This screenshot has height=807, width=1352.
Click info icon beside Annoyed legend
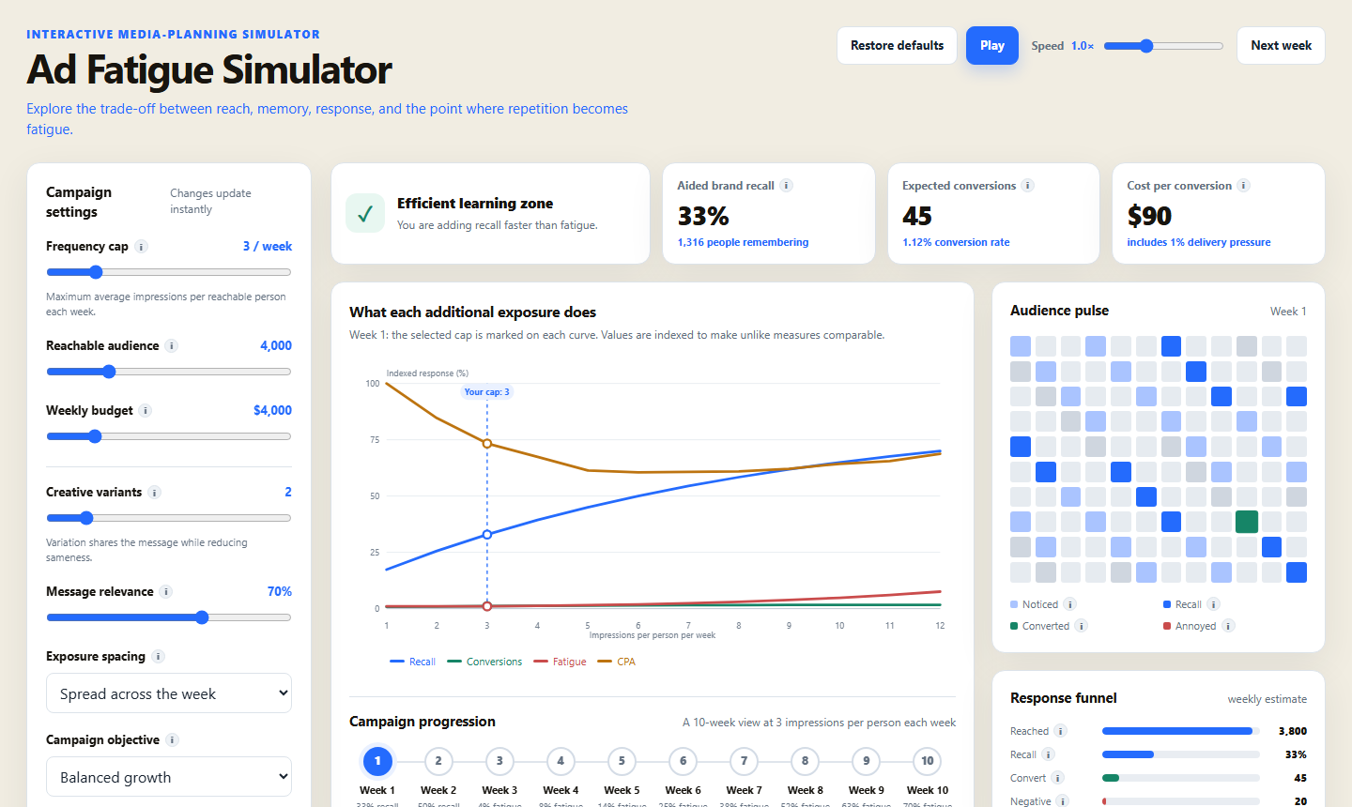[x=1228, y=626]
